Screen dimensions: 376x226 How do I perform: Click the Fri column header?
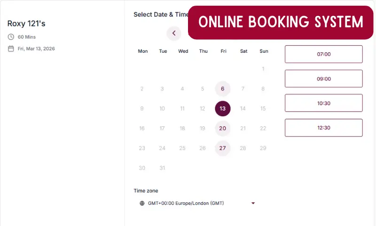(x=223, y=51)
